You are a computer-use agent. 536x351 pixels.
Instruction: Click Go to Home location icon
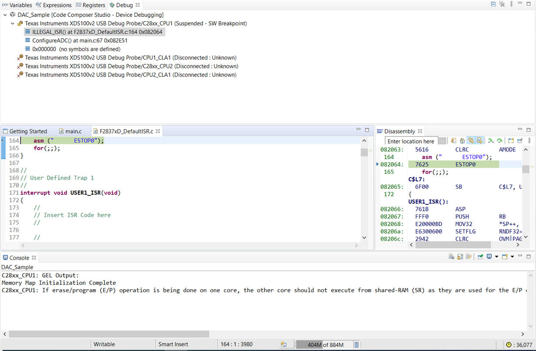462,140
